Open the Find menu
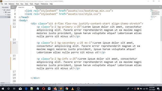The image size is (162, 91). [x=17, y=4]
